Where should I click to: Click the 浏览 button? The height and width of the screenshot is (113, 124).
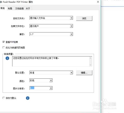84,18
